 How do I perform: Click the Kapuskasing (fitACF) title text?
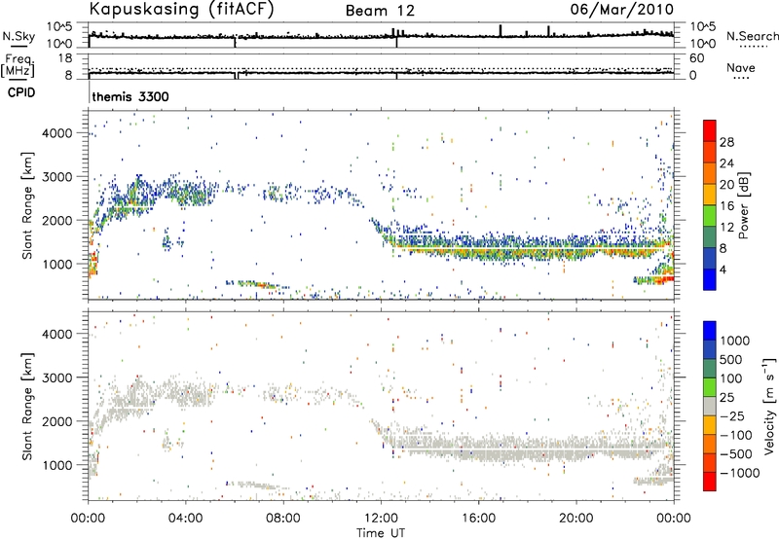181,9
